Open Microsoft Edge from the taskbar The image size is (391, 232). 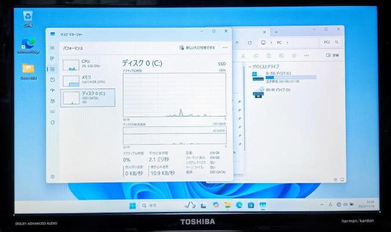(239, 205)
